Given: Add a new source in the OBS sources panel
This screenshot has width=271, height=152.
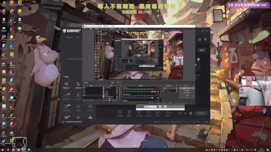Looking at the screenshot, I should [104, 100].
